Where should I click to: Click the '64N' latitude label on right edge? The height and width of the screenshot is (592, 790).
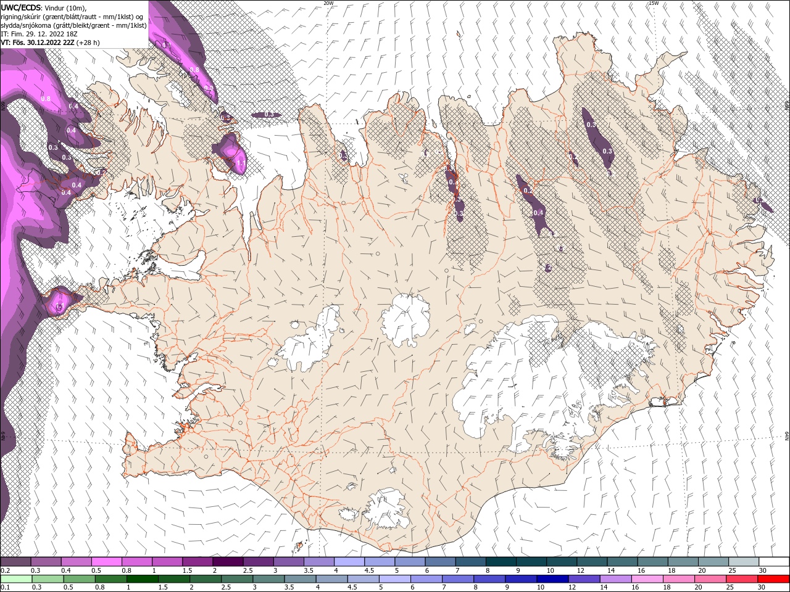pos(787,436)
